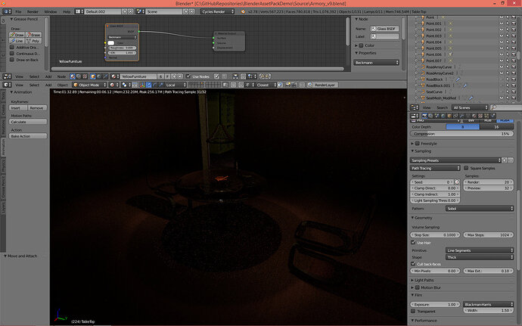Screen dimensions: 522x326
Task: Enable the Square Samples checkbox
Action: (x=466, y=168)
